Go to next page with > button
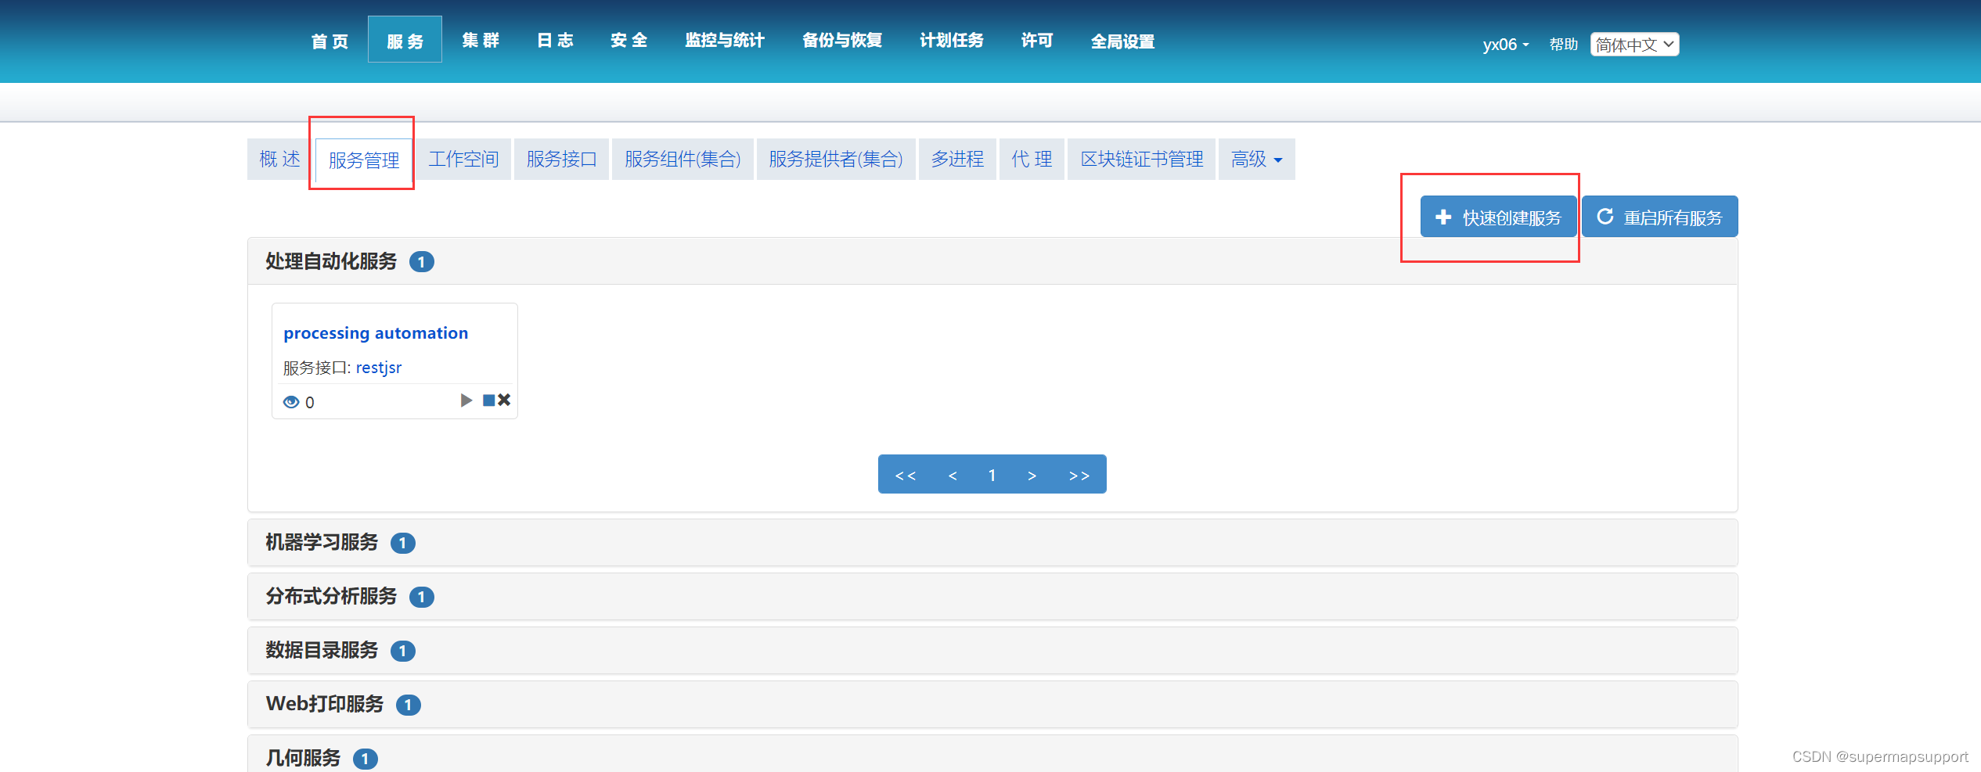The height and width of the screenshot is (772, 1981). [x=1032, y=475]
